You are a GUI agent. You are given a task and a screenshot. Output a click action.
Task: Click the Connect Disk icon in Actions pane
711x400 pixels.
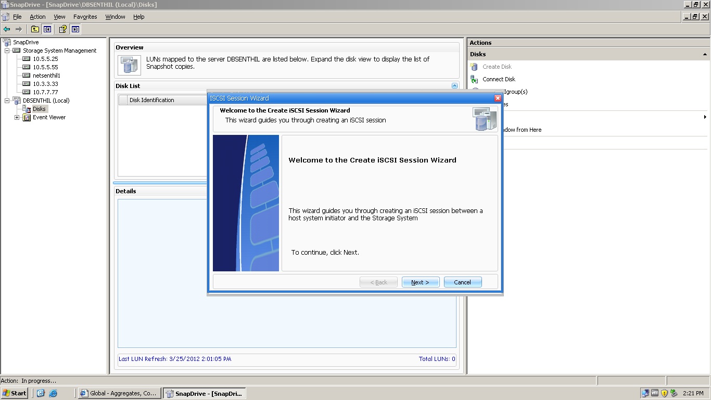click(x=474, y=79)
